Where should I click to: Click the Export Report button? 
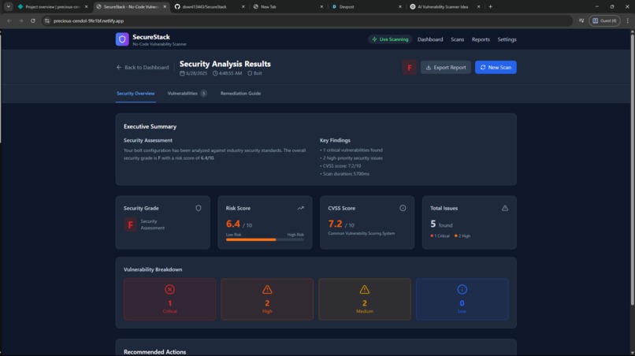[445, 67]
